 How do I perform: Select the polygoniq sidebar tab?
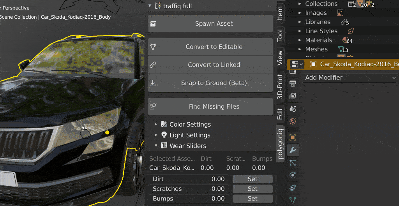point(281,144)
